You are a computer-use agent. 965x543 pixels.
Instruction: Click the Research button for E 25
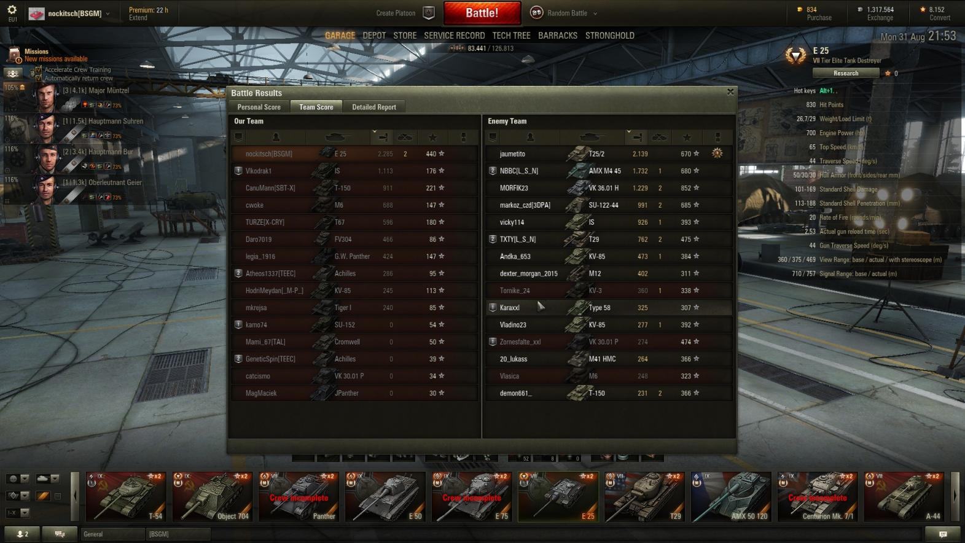(846, 73)
